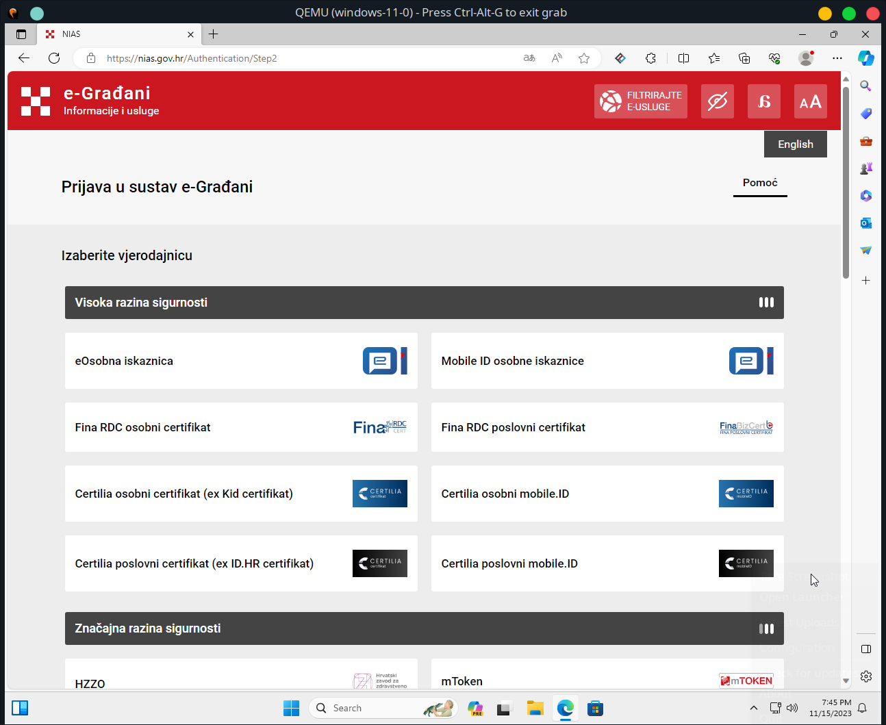The height and width of the screenshot is (725, 886).
Task: Click taskbar Search box
Action: click(x=383, y=708)
